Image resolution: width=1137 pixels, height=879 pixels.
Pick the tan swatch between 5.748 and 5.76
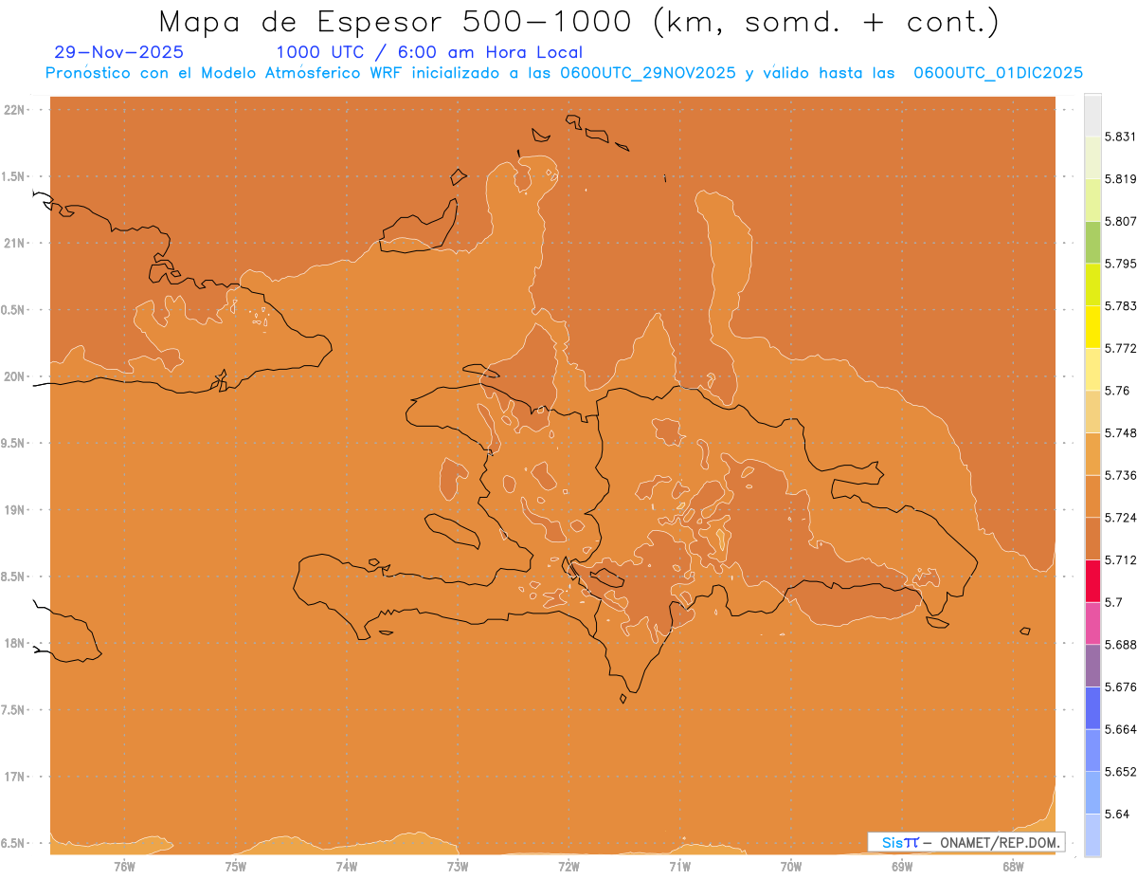point(1092,412)
